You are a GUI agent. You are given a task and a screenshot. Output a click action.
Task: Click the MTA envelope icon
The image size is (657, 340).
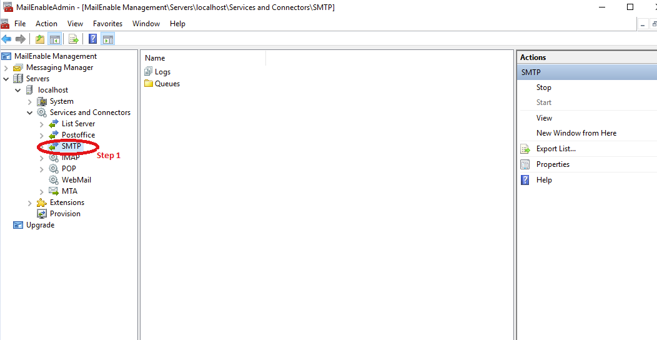[54, 192]
